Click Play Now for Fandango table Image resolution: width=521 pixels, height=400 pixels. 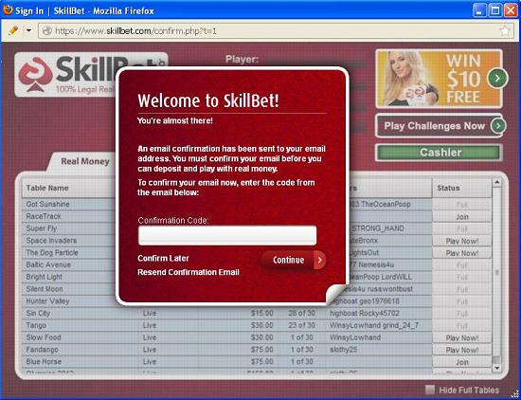pyautogui.click(x=462, y=350)
